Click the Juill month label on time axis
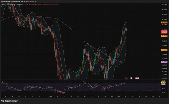This screenshot has width=169, height=104. pyautogui.click(x=119, y=96)
